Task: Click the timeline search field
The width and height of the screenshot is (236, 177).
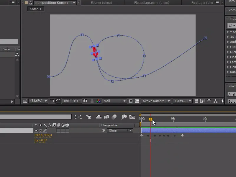Action: pos(36,117)
